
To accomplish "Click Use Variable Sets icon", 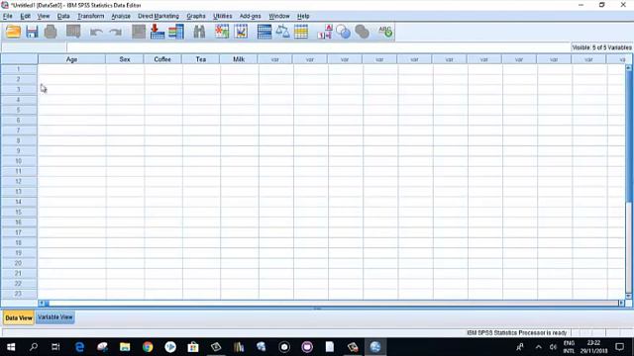I will click(x=344, y=32).
